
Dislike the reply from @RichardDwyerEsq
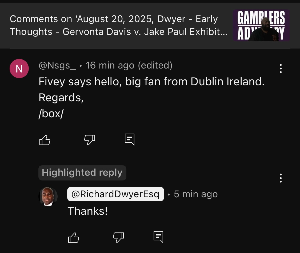click(x=118, y=238)
